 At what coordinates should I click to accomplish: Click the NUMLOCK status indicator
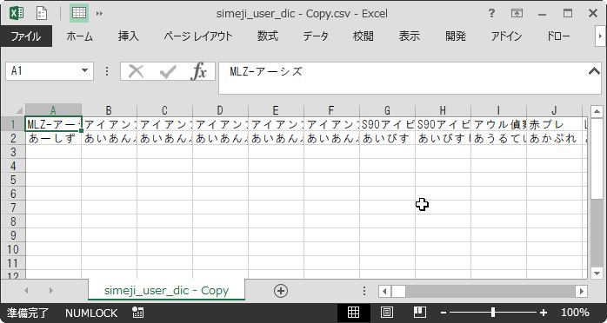[91, 313]
